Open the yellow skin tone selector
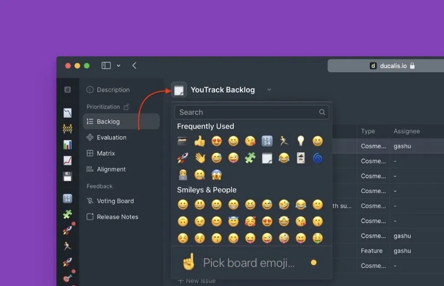Viewport: 444px width, 286px height. [x=313, y=262]
